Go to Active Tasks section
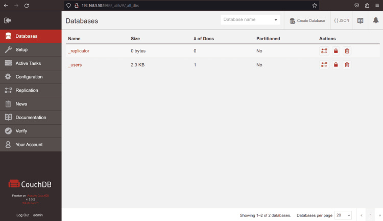 tap(28, 63)
